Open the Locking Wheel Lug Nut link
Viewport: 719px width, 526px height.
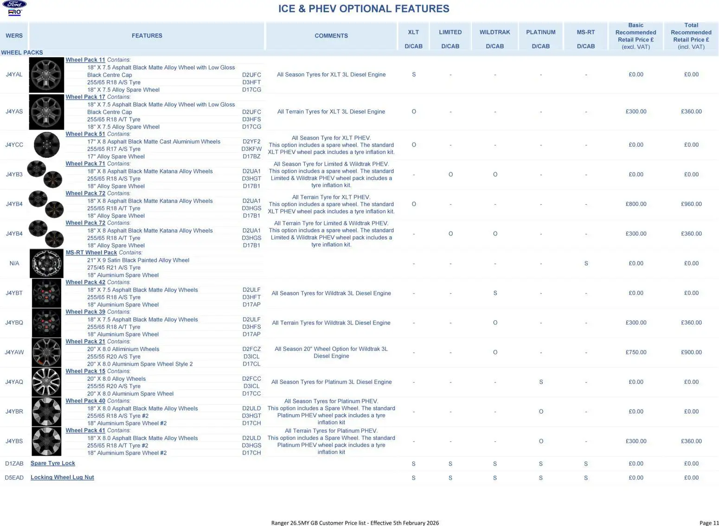[x=62, y=477]
